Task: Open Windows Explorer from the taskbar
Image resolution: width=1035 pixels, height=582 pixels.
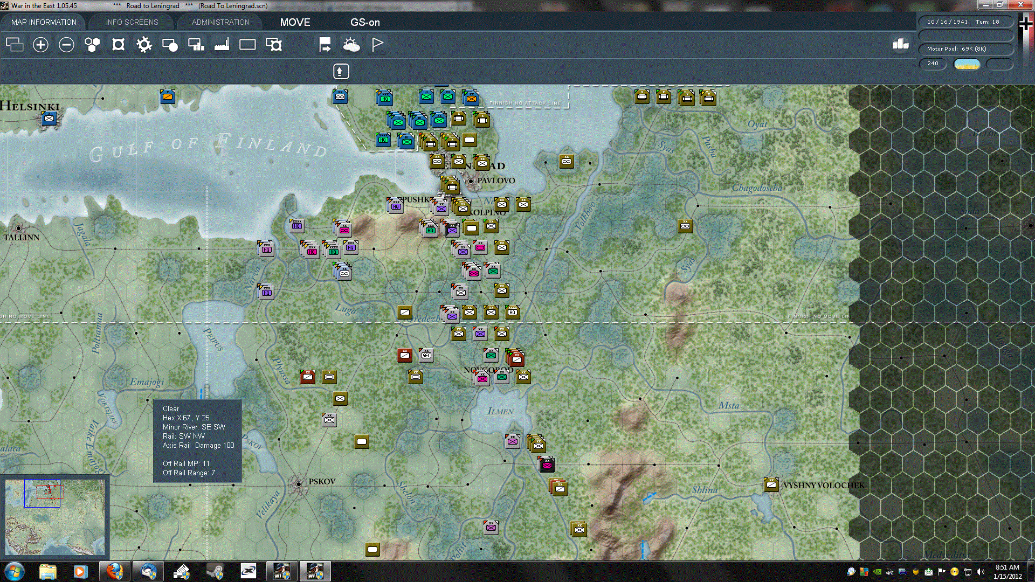Action: tap(48, 571)
